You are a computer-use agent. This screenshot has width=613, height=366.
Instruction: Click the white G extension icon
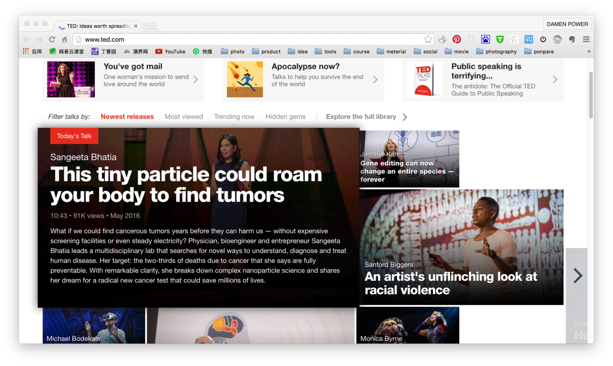[x=514, y=39]
